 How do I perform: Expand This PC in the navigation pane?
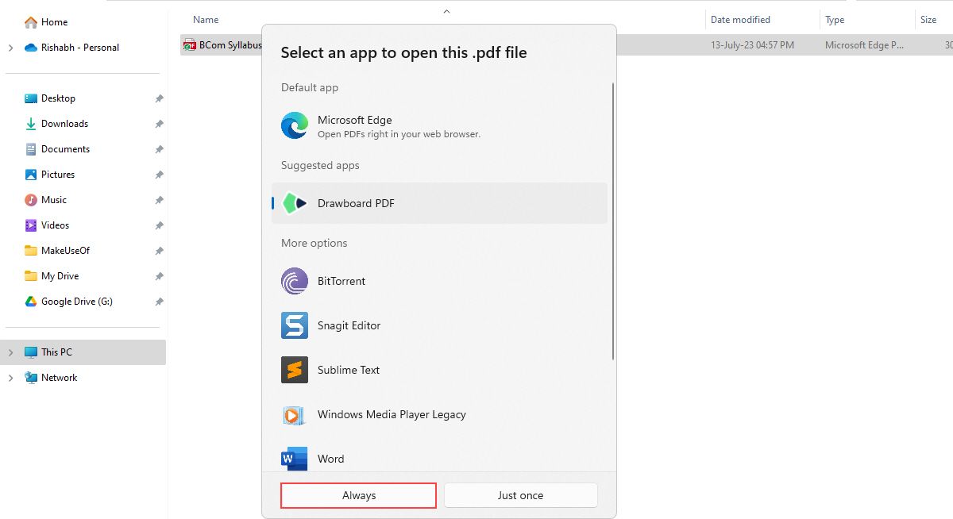point(11,352)
